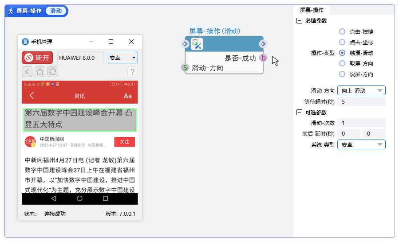Collapse the 必填参数 section
The height and width of the screenshot is (241, 399).
[x=299, y=21]
